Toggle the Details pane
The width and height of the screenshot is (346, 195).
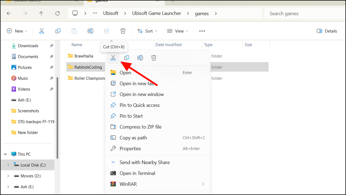(x=327, y=31)
